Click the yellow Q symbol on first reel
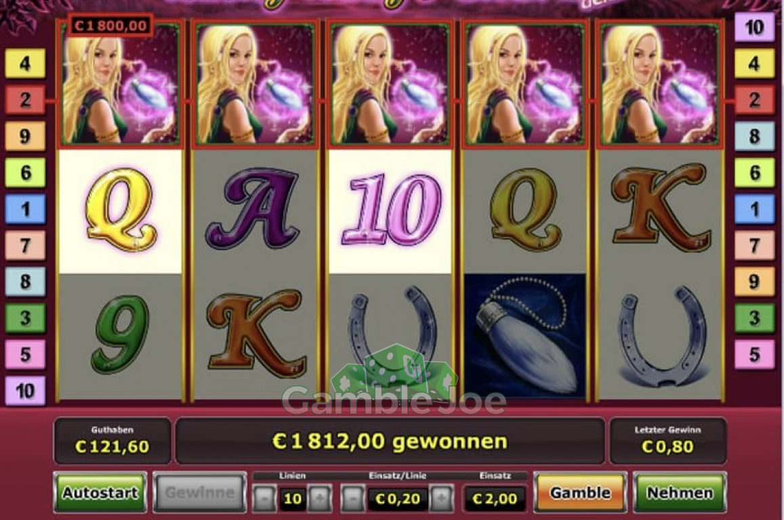Image resolution: width=784 pixels, height=520 pixels. [120, 212]
